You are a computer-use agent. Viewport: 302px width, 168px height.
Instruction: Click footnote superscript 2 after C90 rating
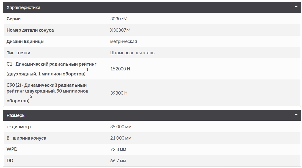(x=31, y=96)
